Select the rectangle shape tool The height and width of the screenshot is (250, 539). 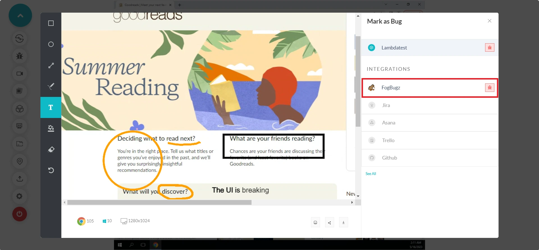(x=51, y=23)
